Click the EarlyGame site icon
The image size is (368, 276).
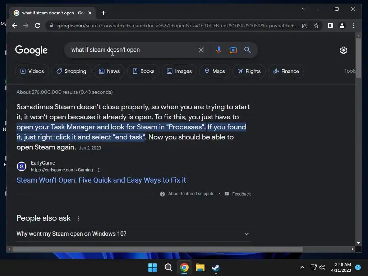coord(22,166)
